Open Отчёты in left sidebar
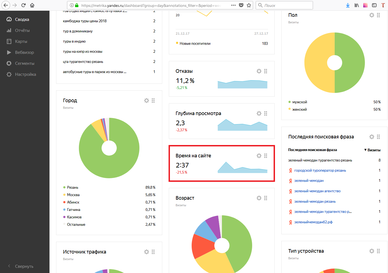 (22, 30)
